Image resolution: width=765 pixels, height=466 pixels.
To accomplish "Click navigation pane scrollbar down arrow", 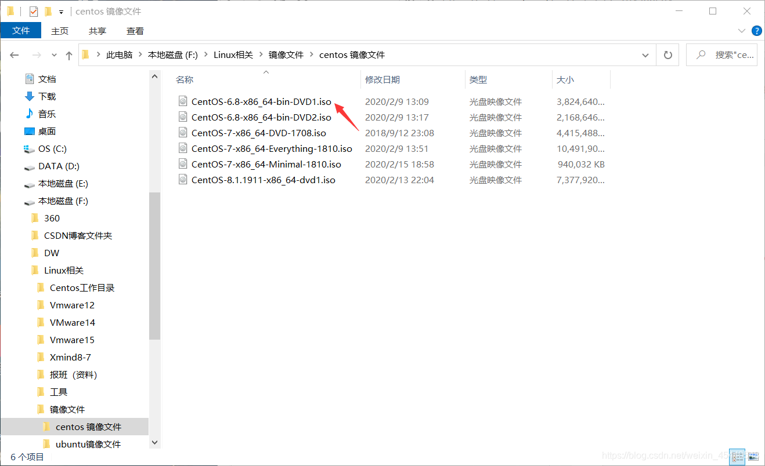I will click(154, 443).
